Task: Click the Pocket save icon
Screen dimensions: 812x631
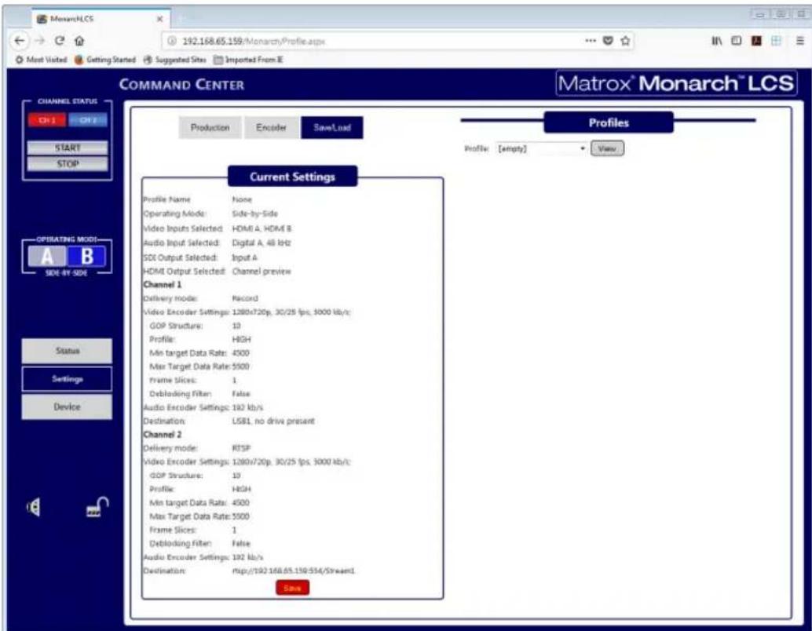Action: click(608, 40)
